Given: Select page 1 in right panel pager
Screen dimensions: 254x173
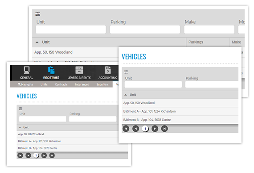Looking at the screenshot, I should pyautogui.click(x=145, y=129).
